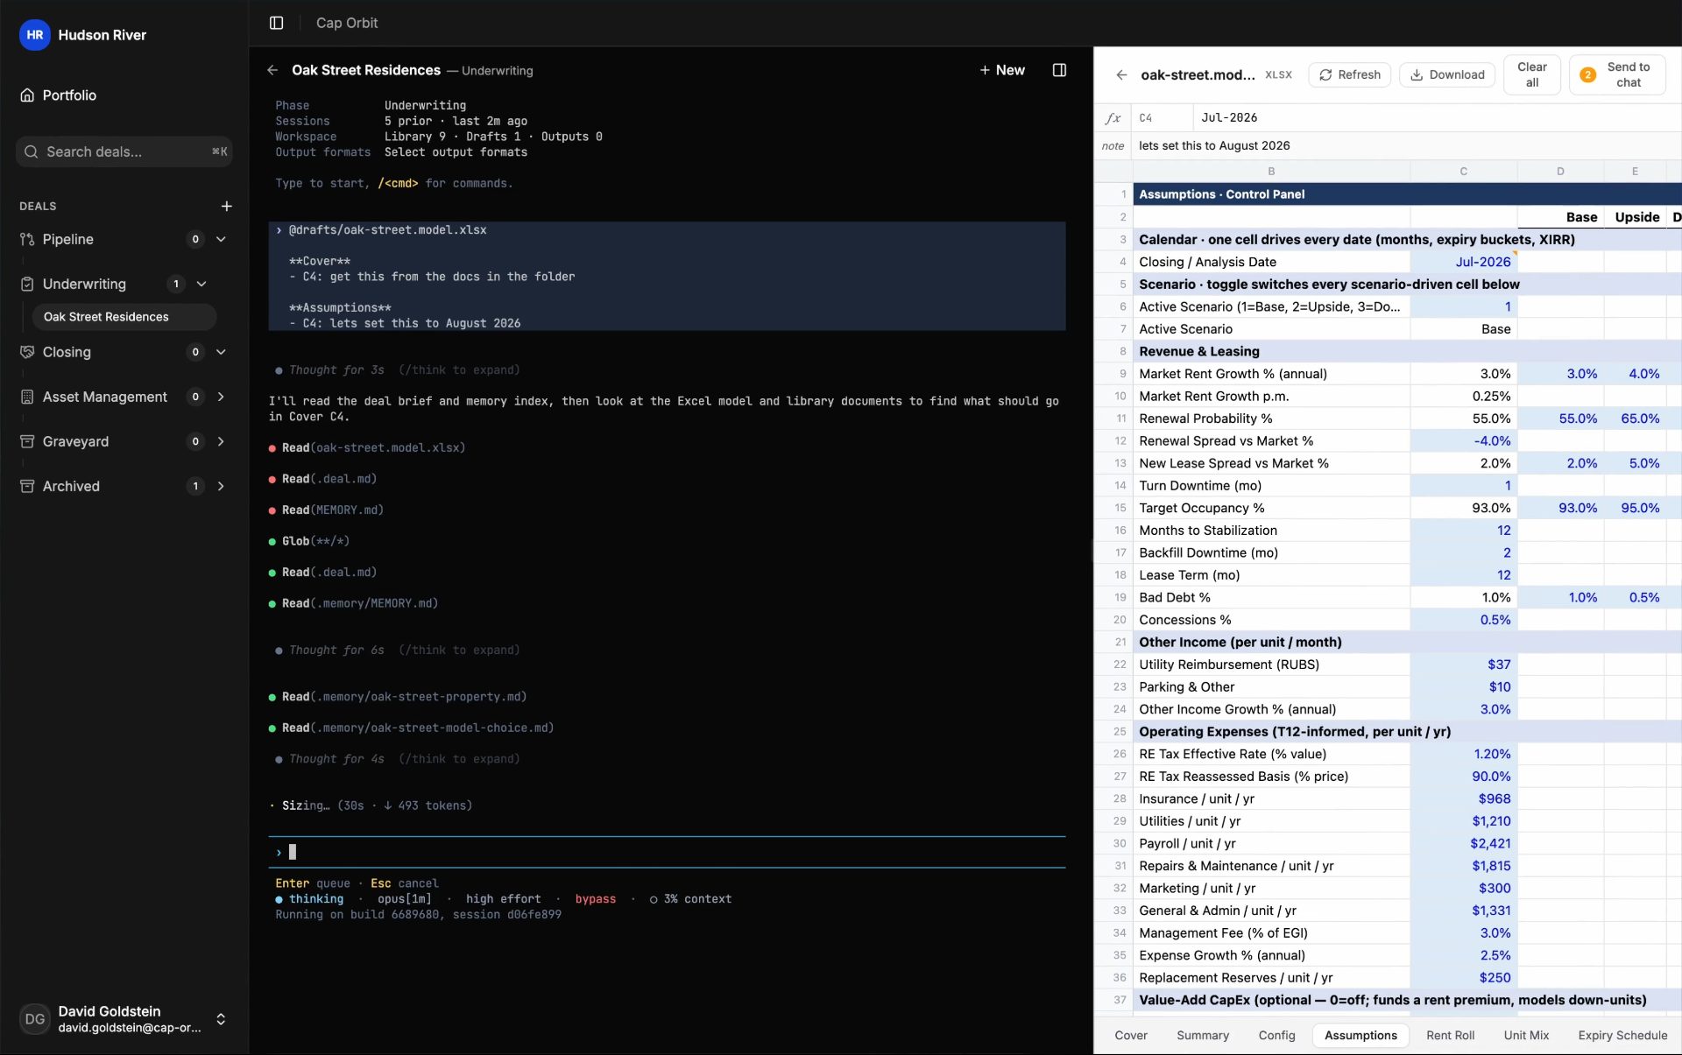1682x1055 pixels.
Task: Click Send to chat button
Action: point(1616,74)
